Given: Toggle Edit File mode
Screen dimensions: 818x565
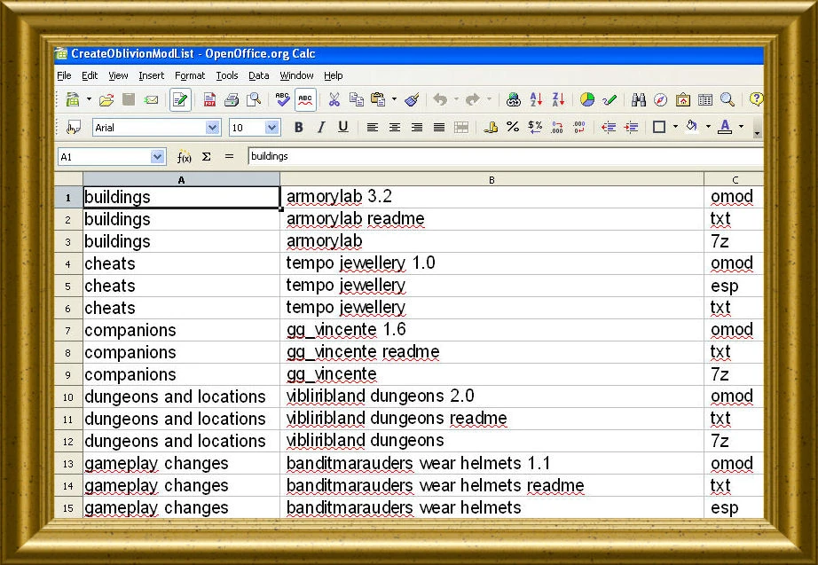Looking at the screenshot, I should pos(180,99).
